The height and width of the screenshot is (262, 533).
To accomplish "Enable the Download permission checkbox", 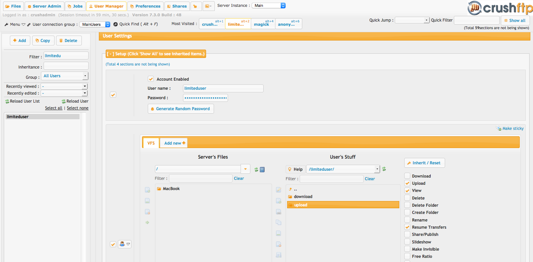I will click(407, 176).
